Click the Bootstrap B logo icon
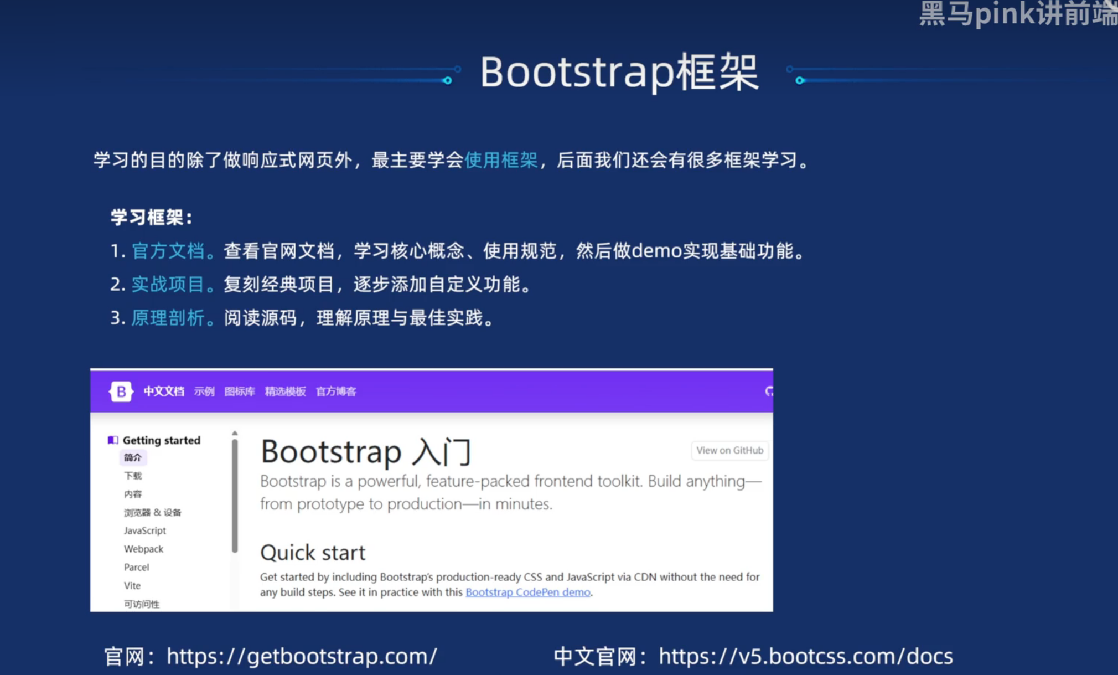This screenshot has height=675, width=1118. click(x=121, y=391)
